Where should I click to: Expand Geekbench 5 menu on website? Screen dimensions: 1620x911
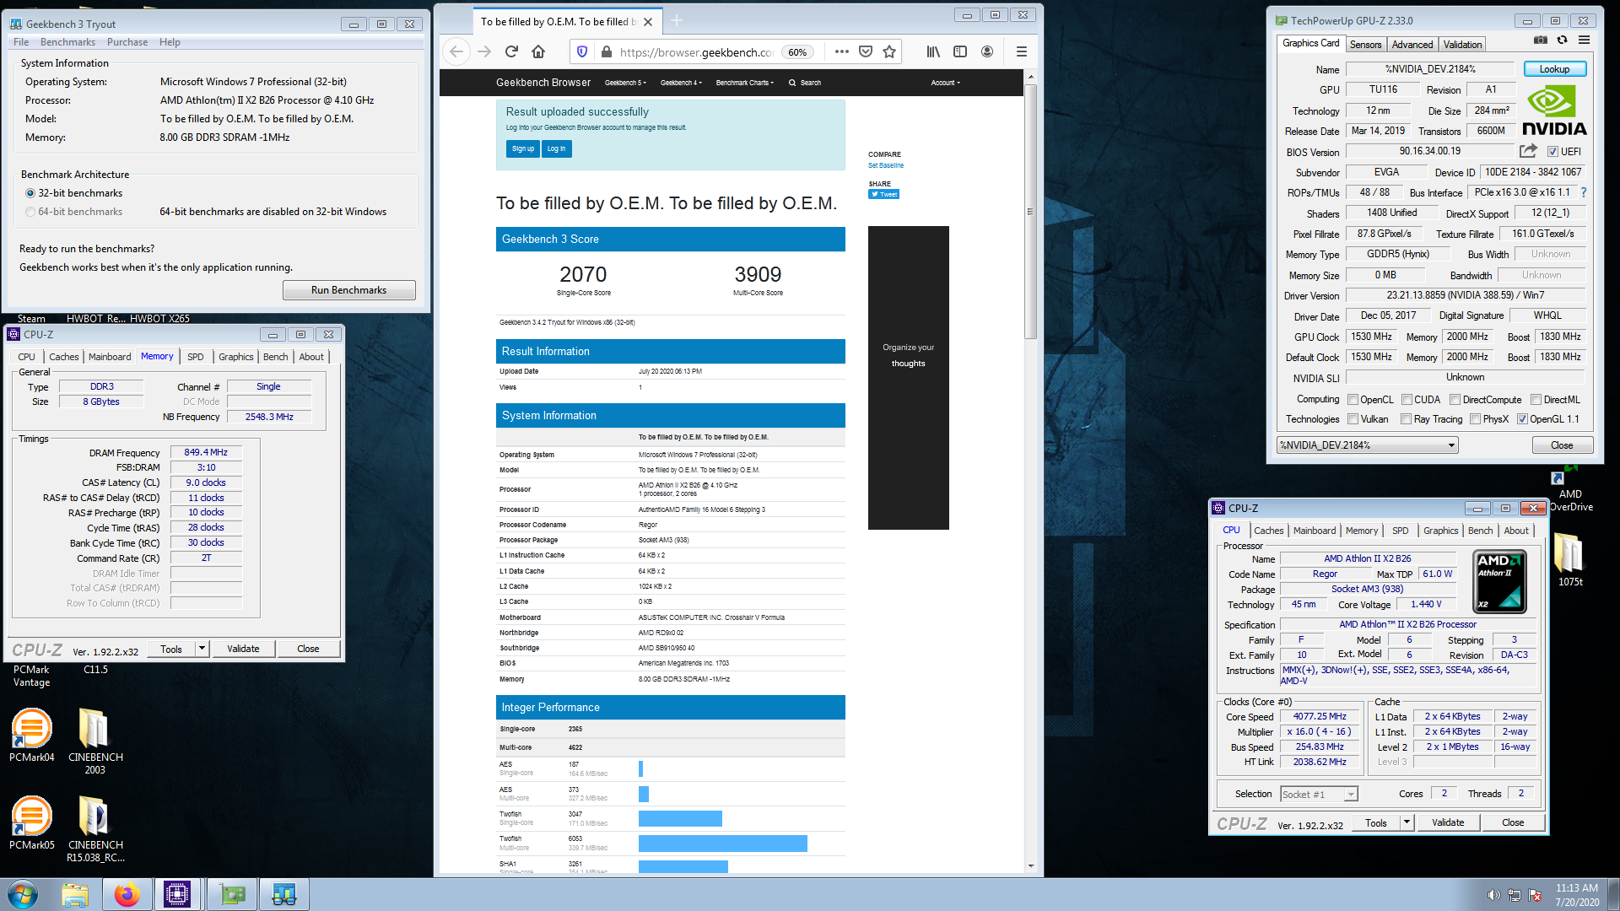(625, 83)
